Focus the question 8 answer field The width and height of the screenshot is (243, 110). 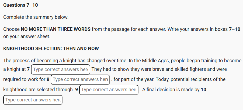(x=80, y=80)
